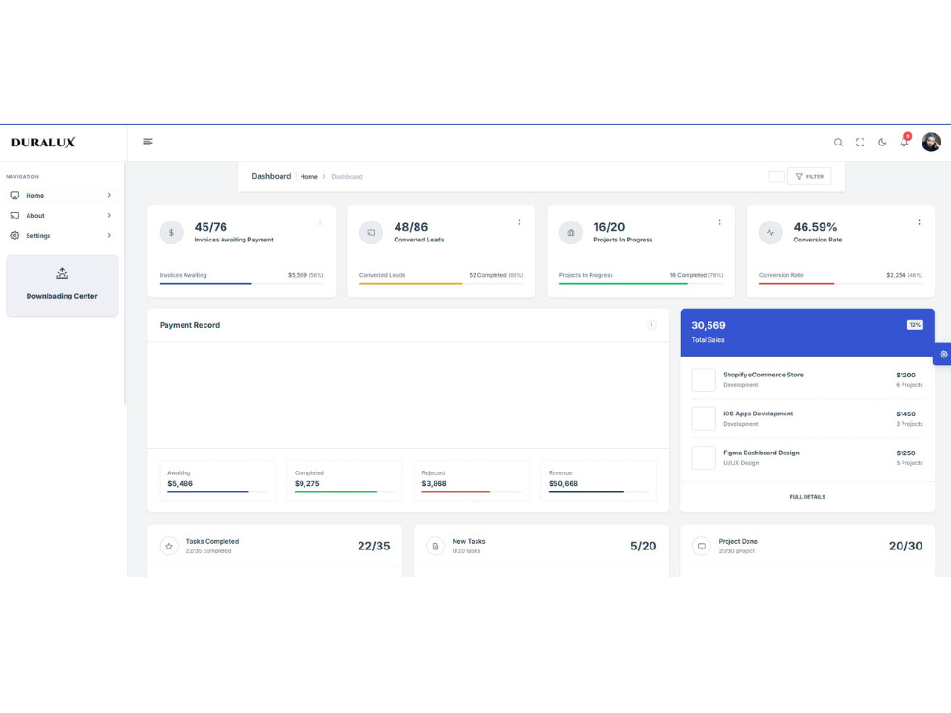Click the Home monitor icon in sidebar
Viewport: 951px width, 713px height.
15,195
